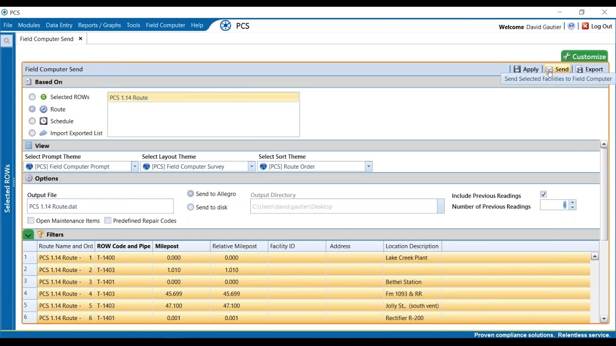Click the View grid icon
The height and width of the screenshot is (346, 616).
pos(29,146)
